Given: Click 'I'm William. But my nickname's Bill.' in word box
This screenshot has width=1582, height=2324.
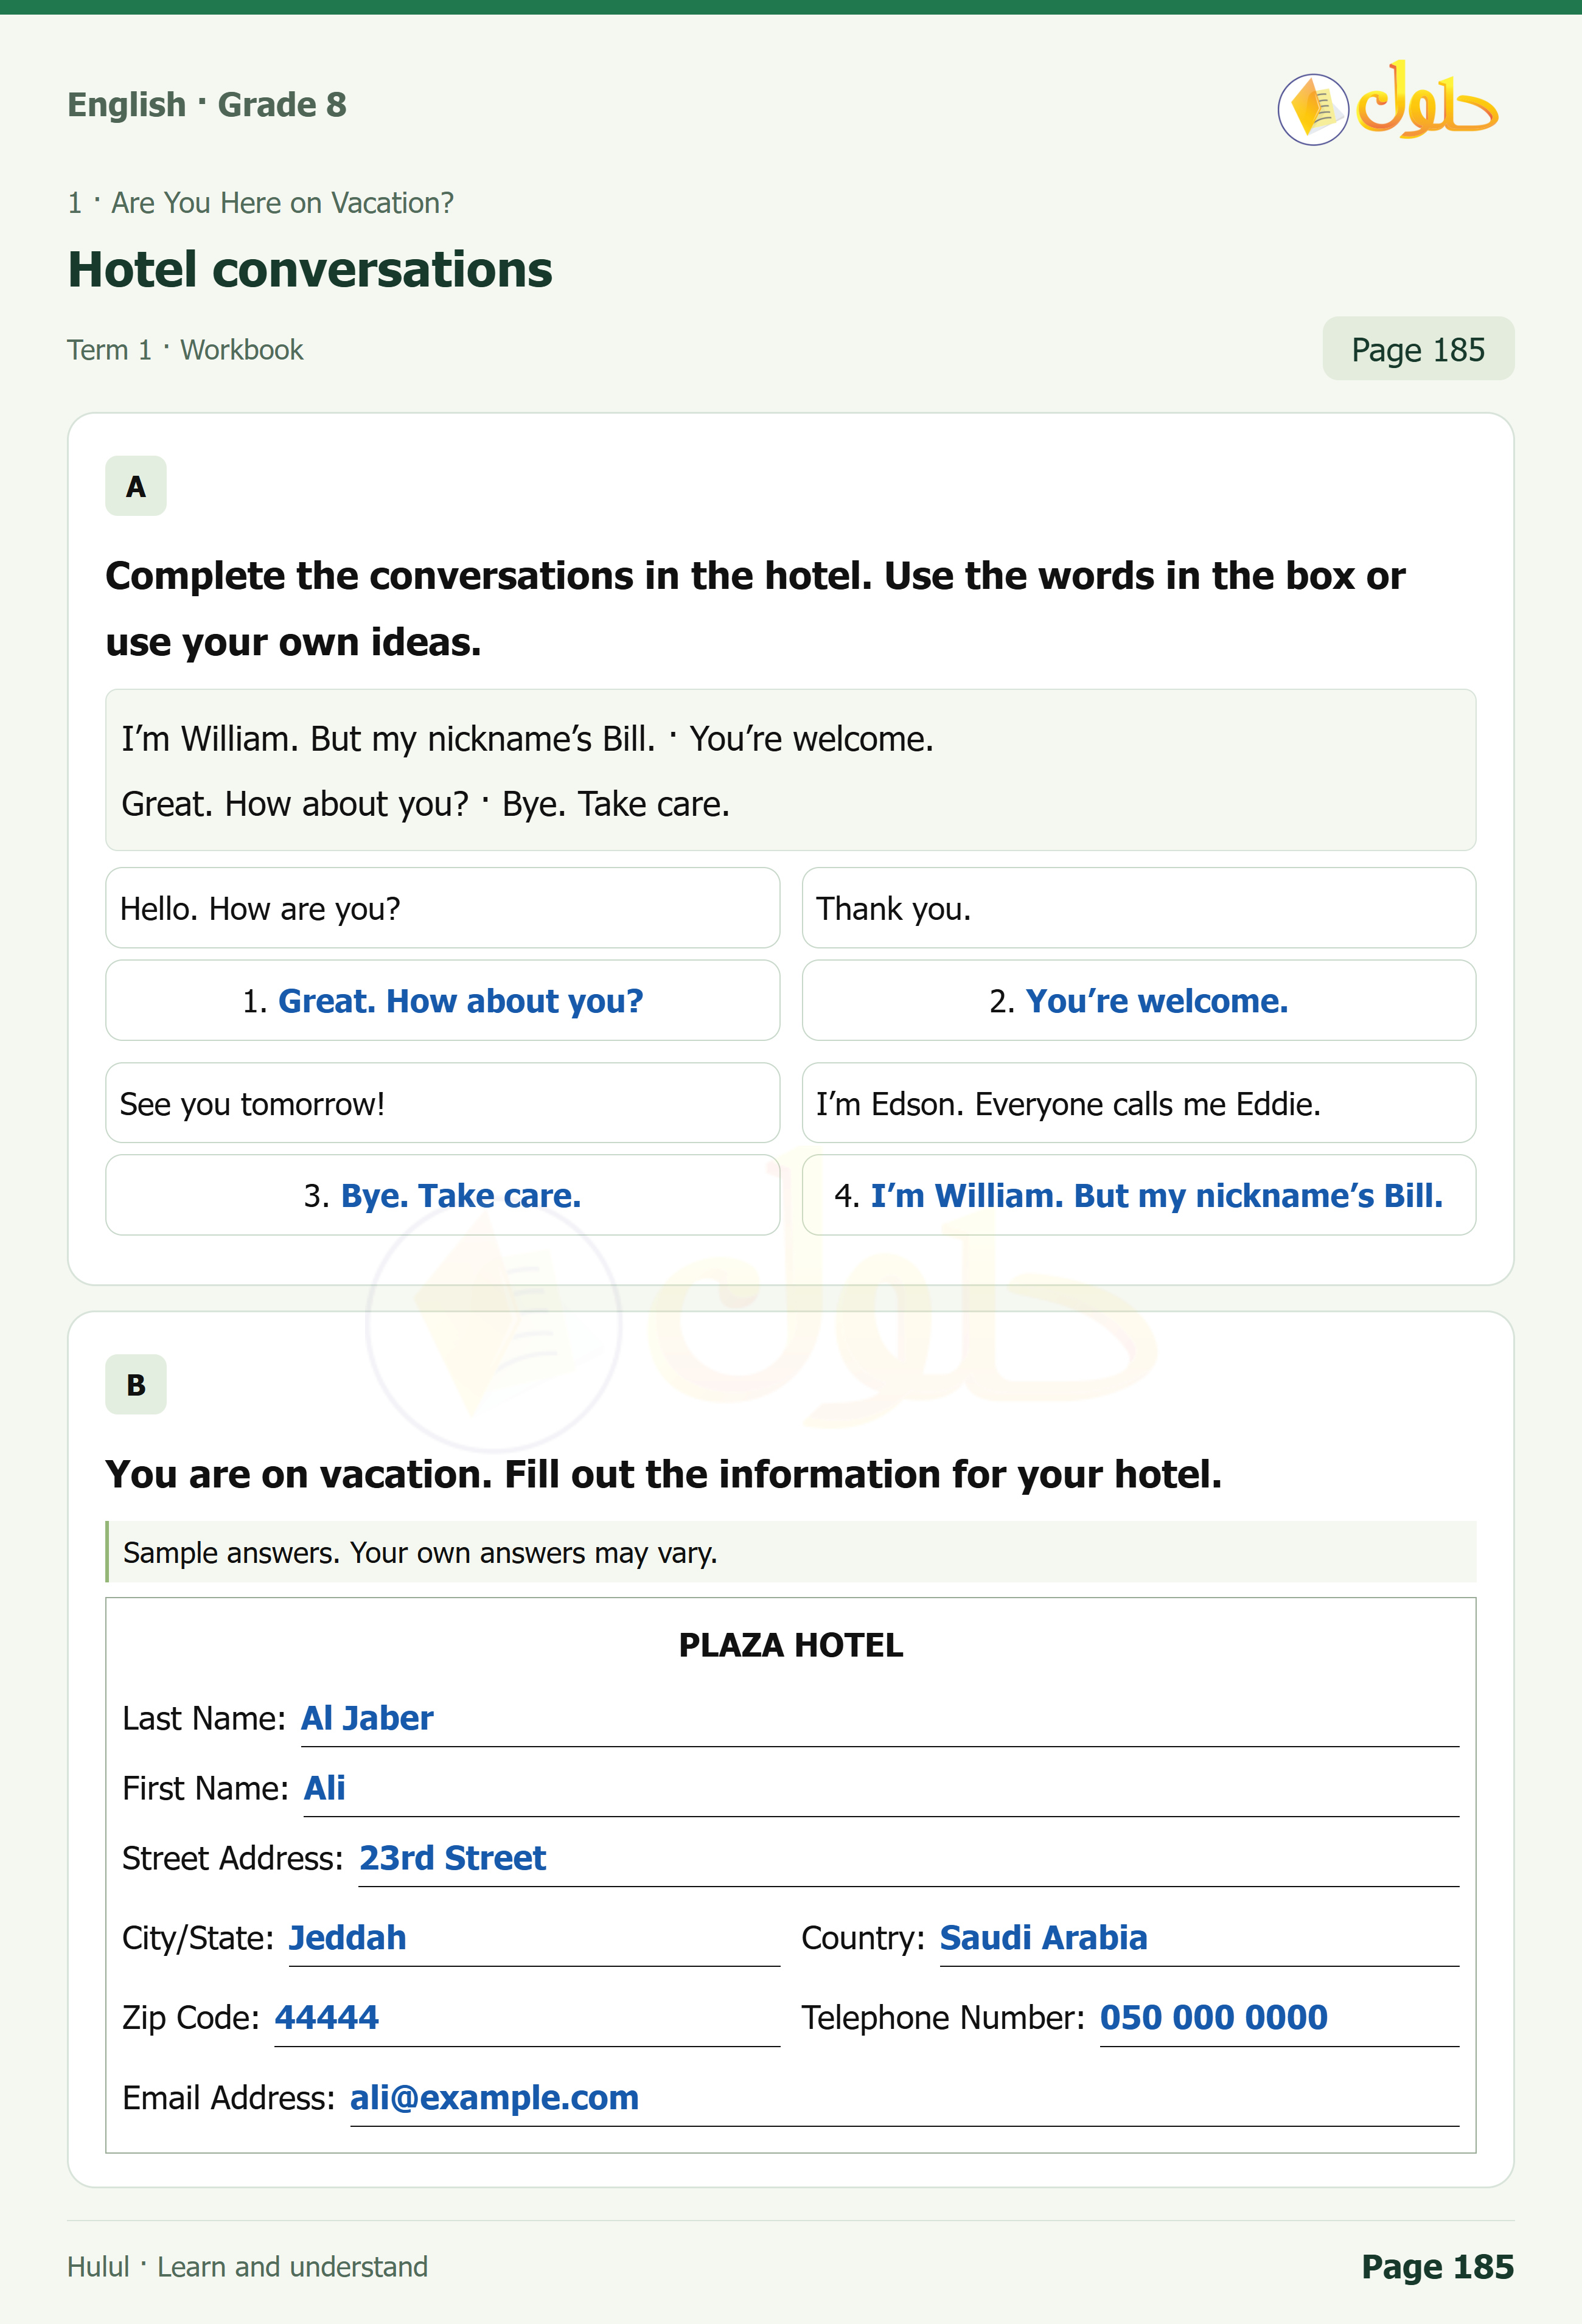Looking at the screenshot, I should (x=388, y=739).
